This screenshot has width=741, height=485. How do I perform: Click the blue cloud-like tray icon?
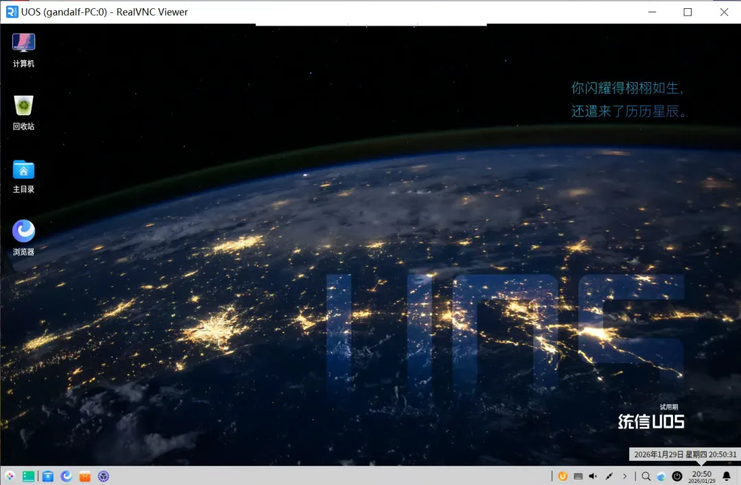tap(661, 477)
